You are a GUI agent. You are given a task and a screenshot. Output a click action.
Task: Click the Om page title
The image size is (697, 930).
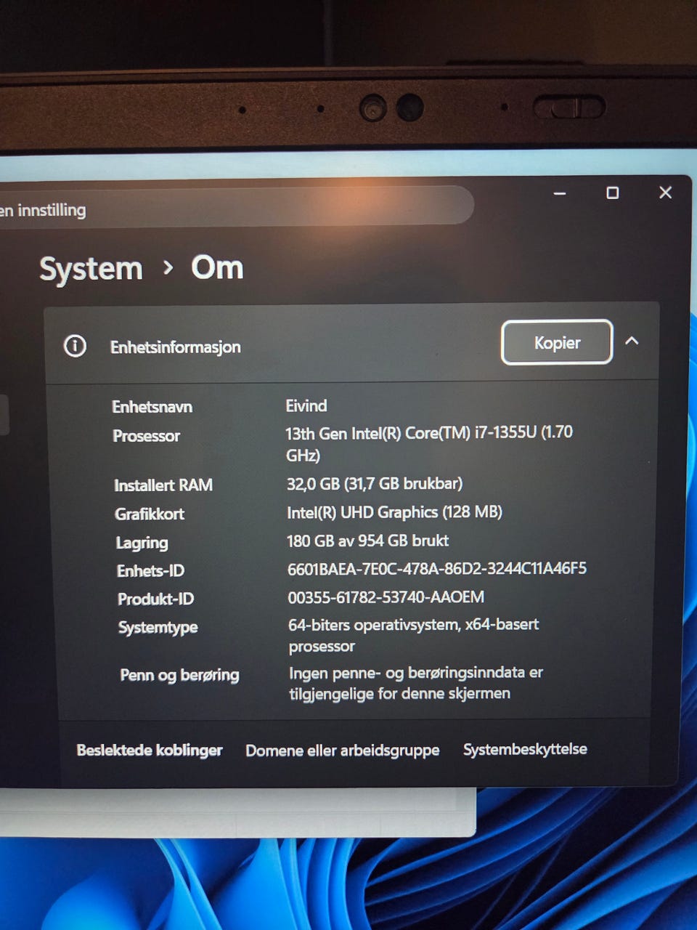point(217,268)
